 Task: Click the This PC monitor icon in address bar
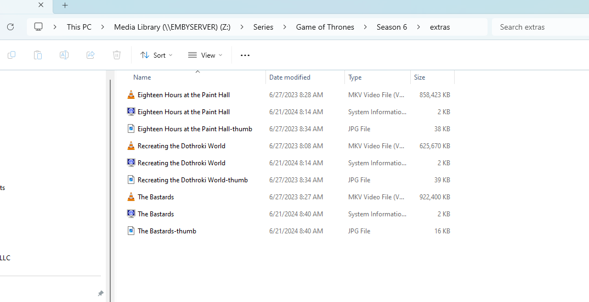[x=38, y=27]
